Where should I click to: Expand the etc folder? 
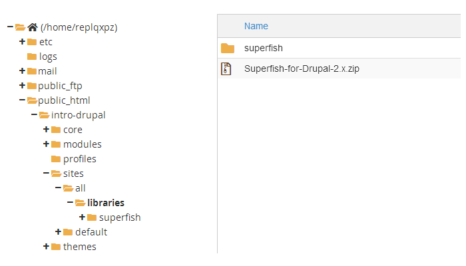22,42
